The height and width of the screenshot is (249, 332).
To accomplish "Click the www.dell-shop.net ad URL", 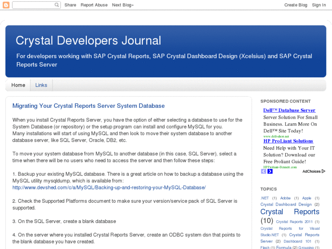I will [276, 136].
